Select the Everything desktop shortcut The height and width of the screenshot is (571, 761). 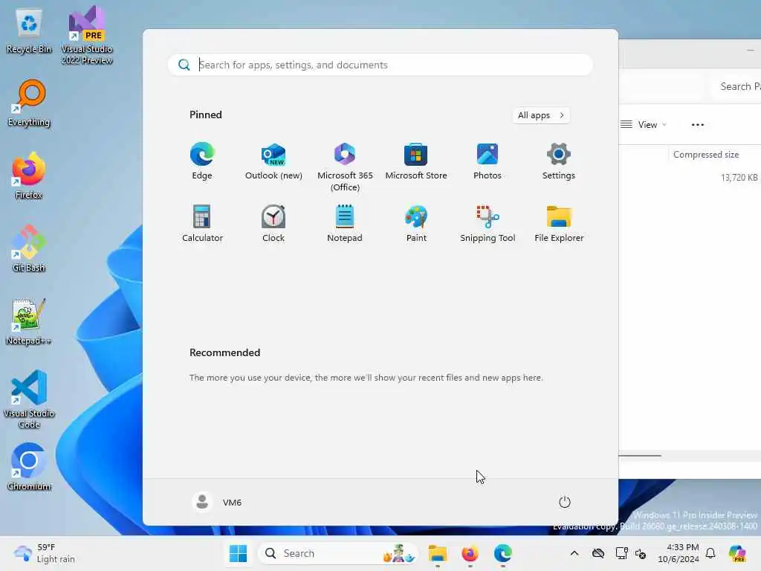[29, 103]
